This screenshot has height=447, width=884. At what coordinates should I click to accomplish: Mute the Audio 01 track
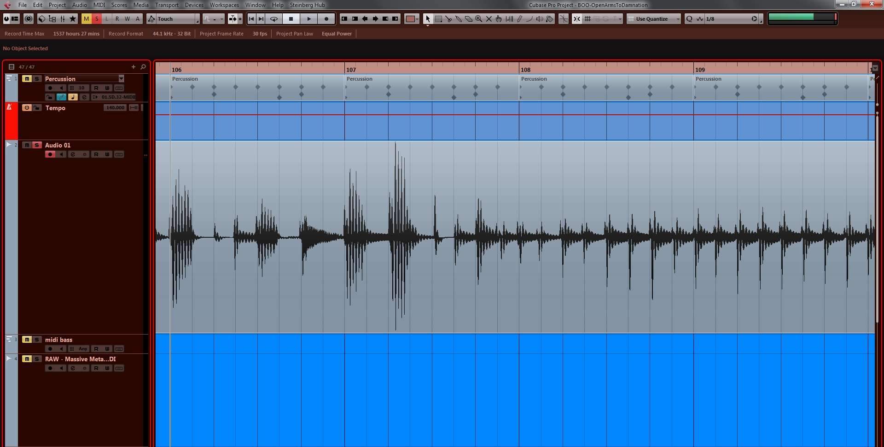(x=27, y=145)
